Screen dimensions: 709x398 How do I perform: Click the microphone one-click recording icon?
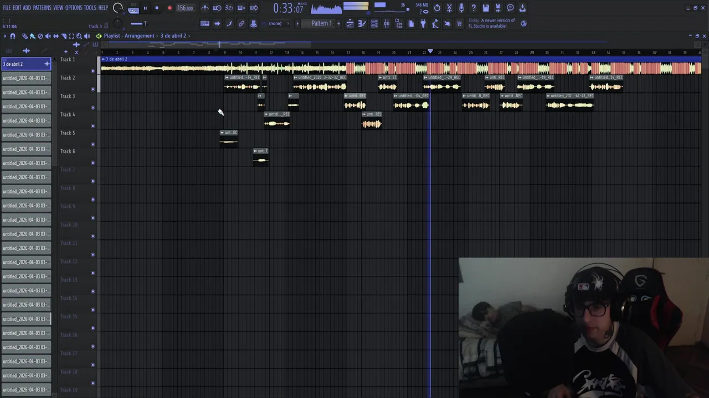461,8
